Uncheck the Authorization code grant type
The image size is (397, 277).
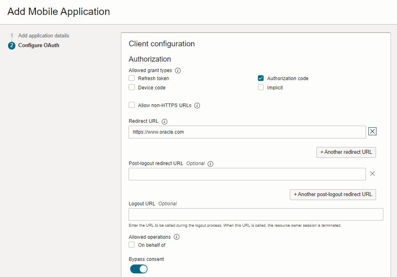point(261,79)
